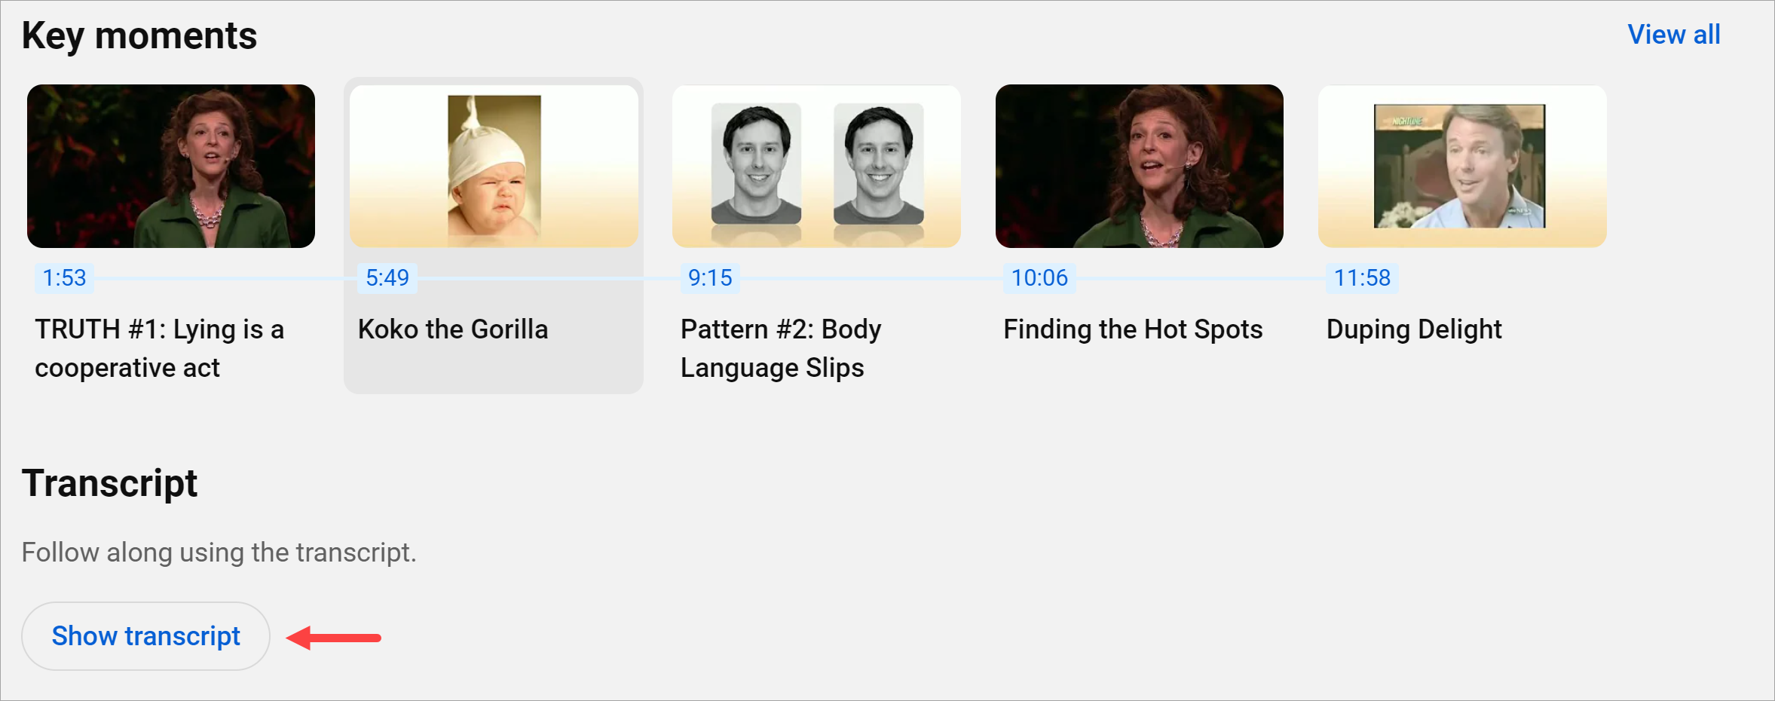
Task: Jump to the 1:53 timestamp
Action: click(65, 278)
